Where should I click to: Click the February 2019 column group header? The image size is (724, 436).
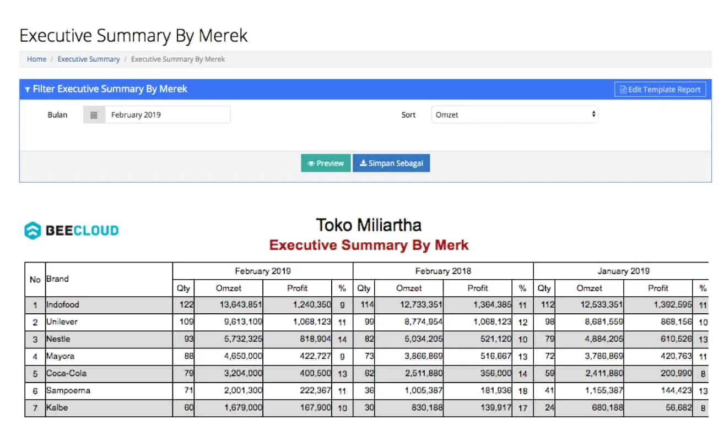(263, 271)
